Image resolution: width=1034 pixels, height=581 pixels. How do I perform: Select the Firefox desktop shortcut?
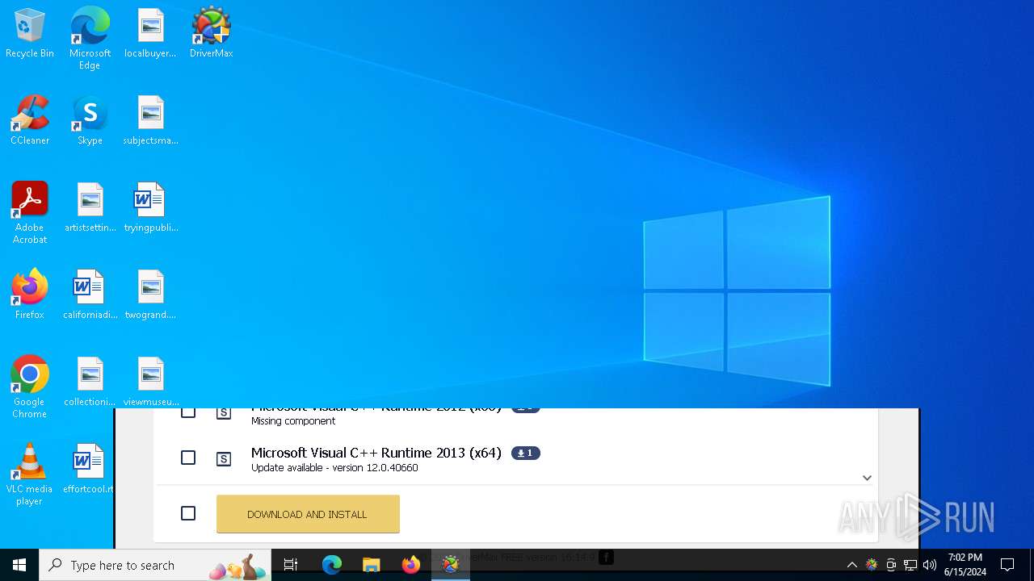point(30,295)
